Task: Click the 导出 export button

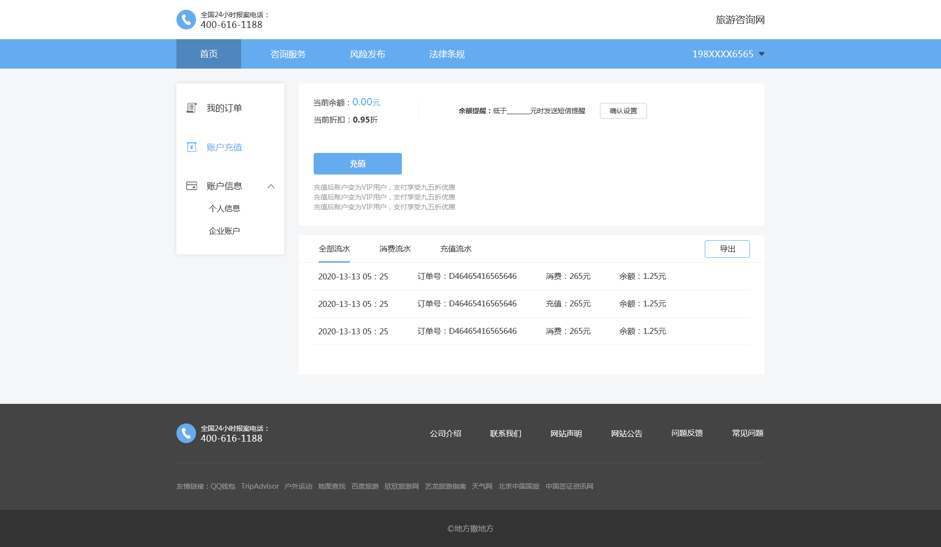Action: [727, 249]
